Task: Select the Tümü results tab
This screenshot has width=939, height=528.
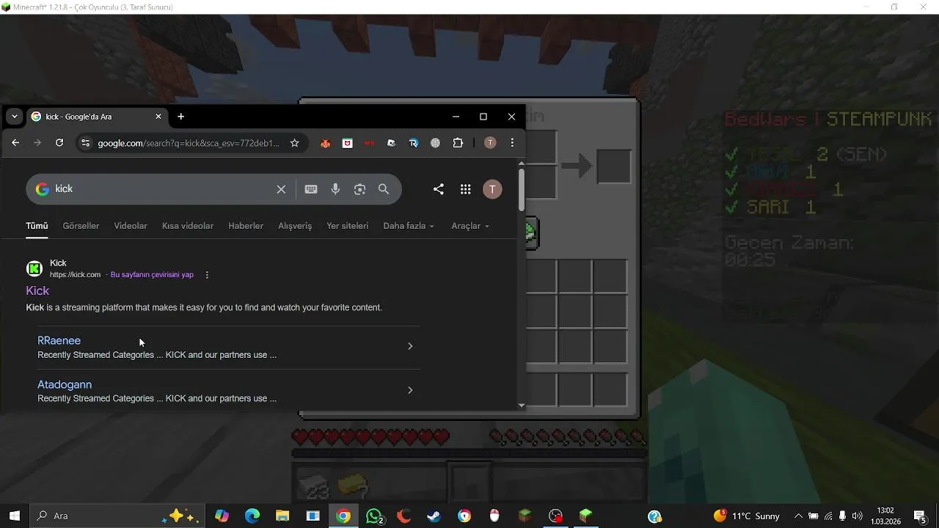Action: point(37,226)
